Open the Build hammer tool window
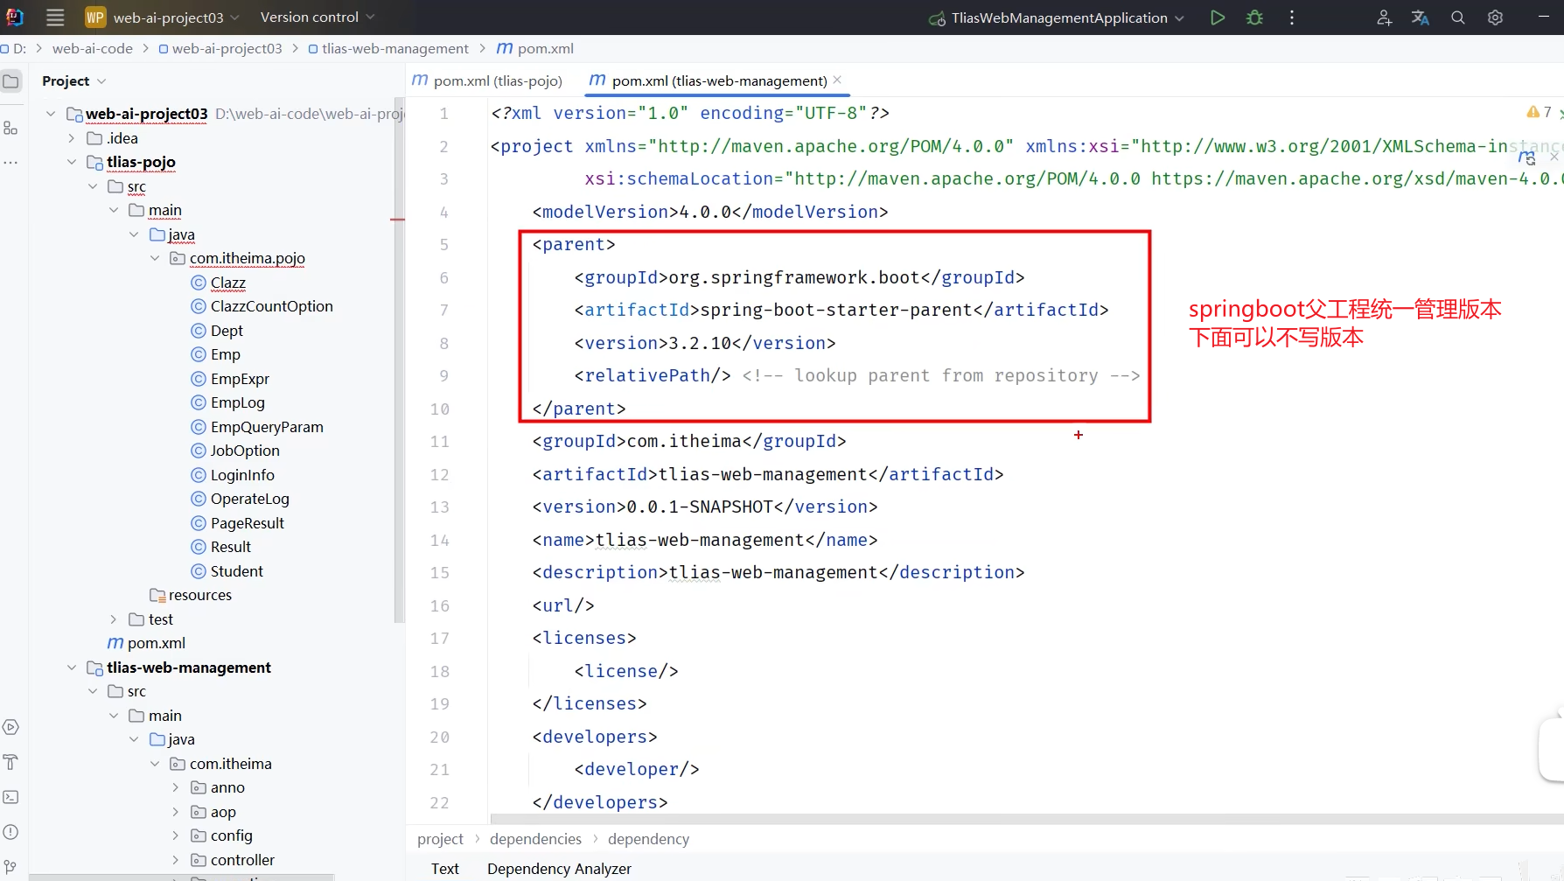This screenshot has width=1564, height=881. 11,762
